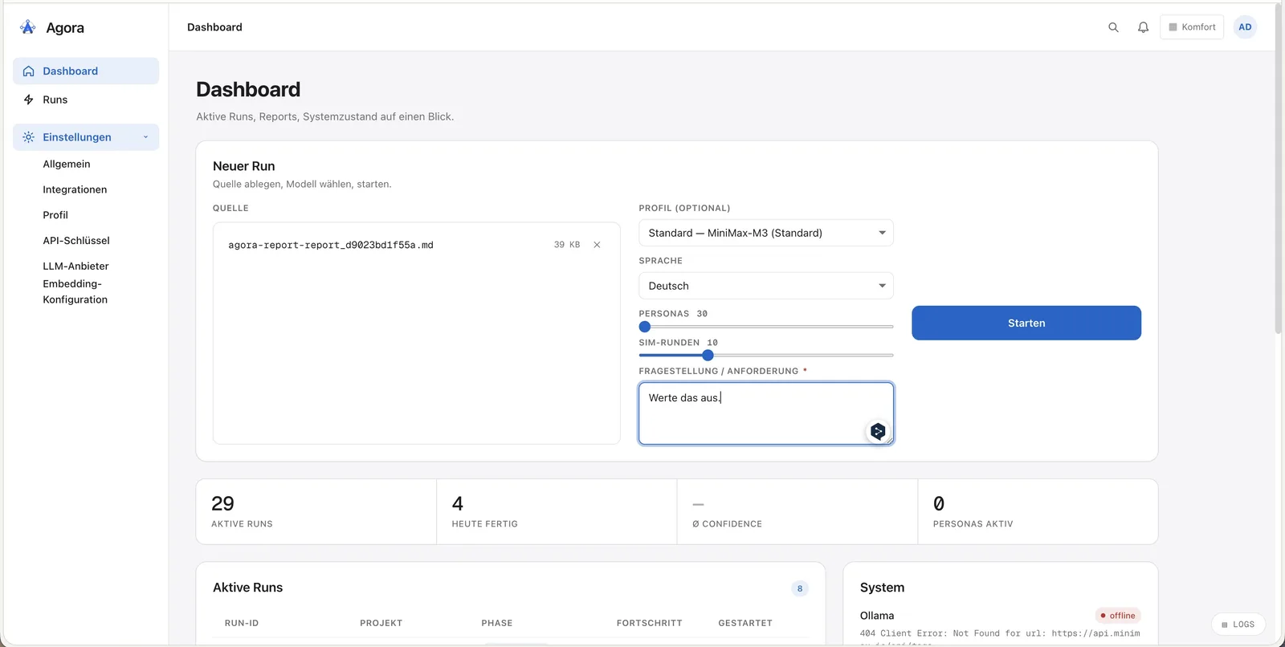Screen dimensions: 1285x647
Task: Open notifications bell icon
Action: tap(1143, 27)
